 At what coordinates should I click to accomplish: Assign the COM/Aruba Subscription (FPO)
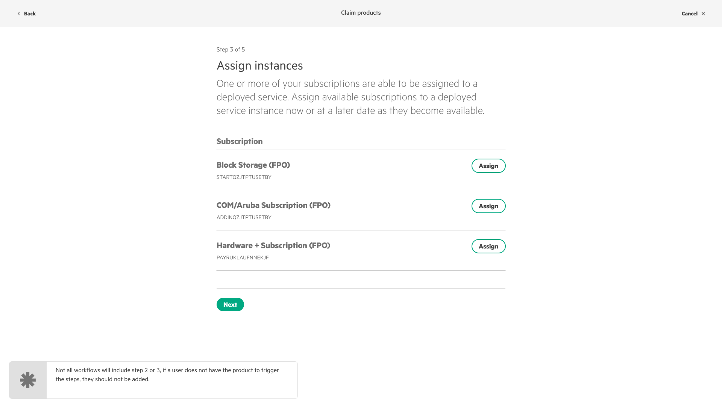click(488, 206)
